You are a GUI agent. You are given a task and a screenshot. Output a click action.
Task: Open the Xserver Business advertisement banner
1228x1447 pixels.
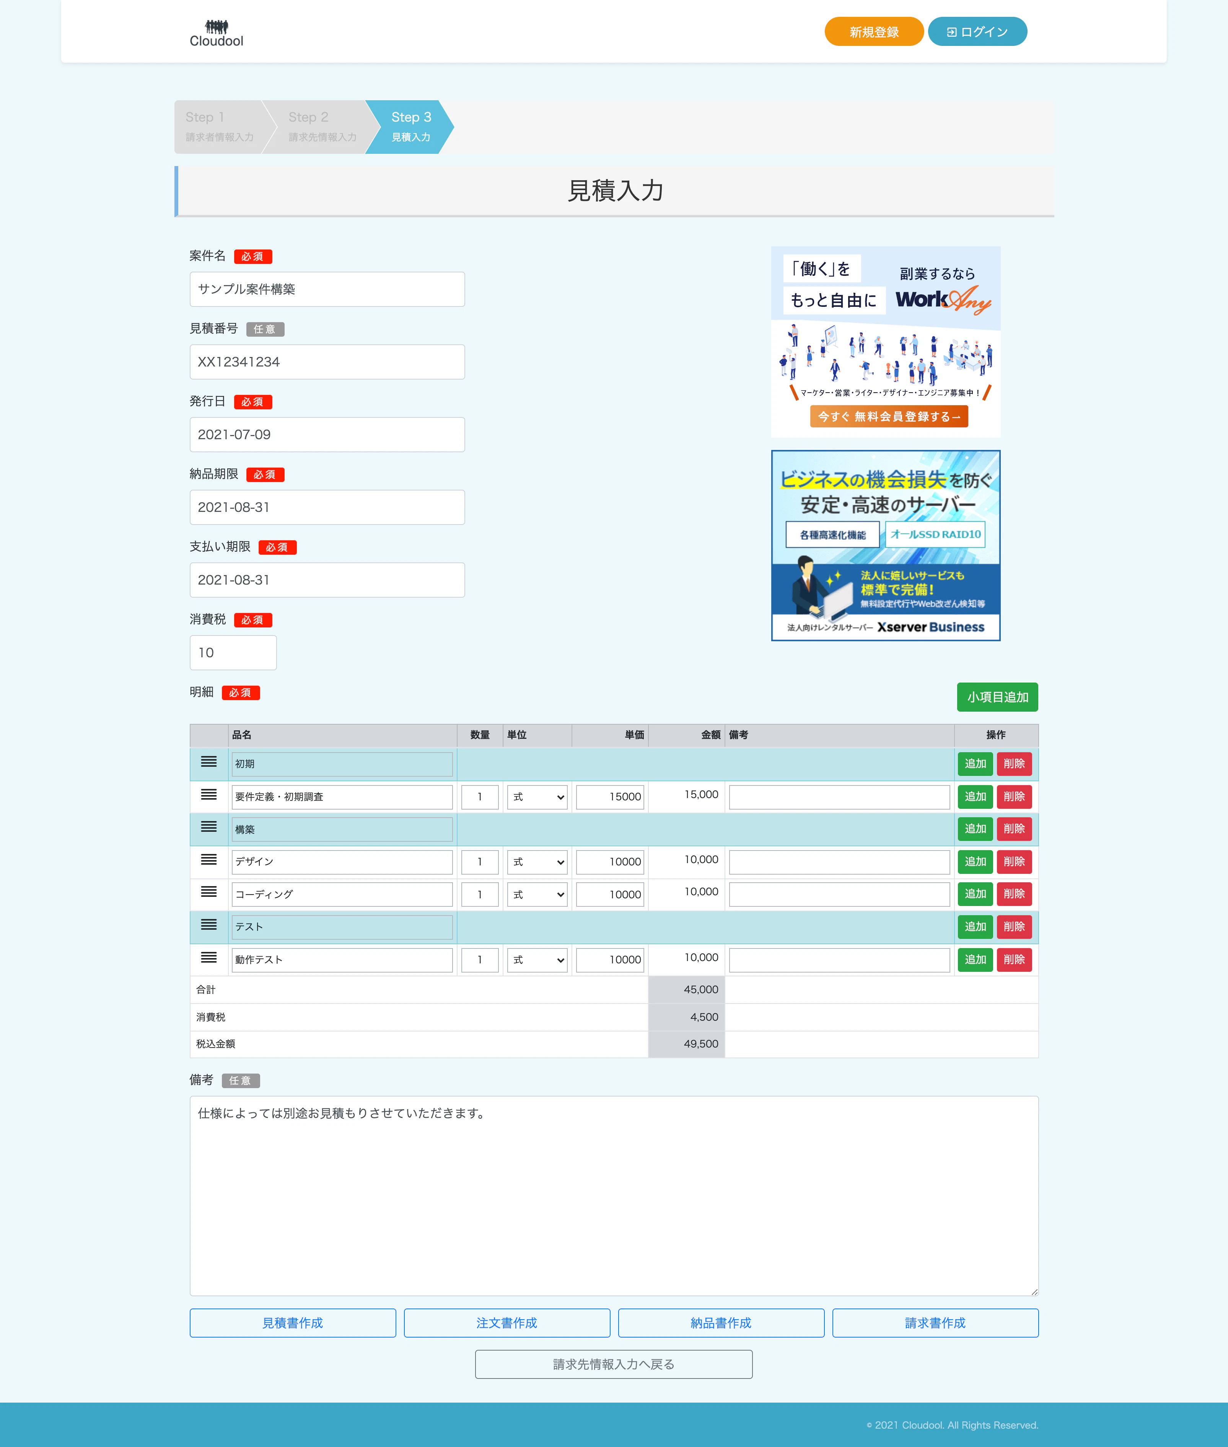(x=886, y=545)
